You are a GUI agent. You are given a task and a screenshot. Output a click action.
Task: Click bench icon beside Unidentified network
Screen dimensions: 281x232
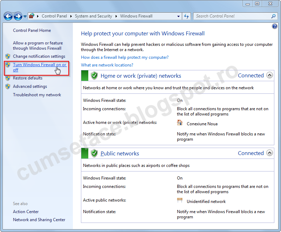(x=180, y=200)
